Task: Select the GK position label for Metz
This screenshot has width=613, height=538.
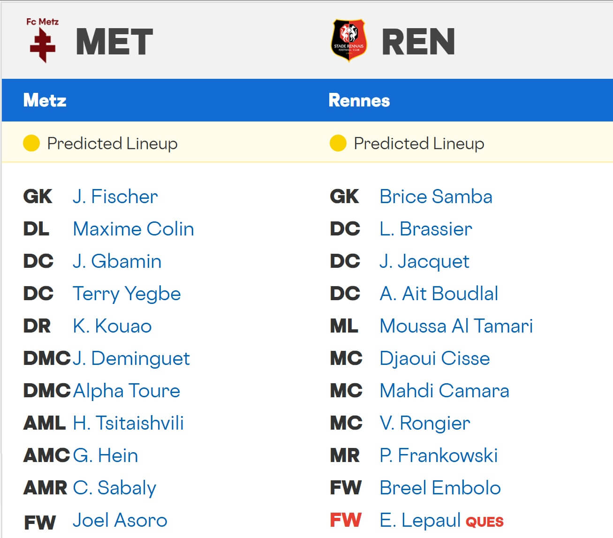Action: [38, 197]
